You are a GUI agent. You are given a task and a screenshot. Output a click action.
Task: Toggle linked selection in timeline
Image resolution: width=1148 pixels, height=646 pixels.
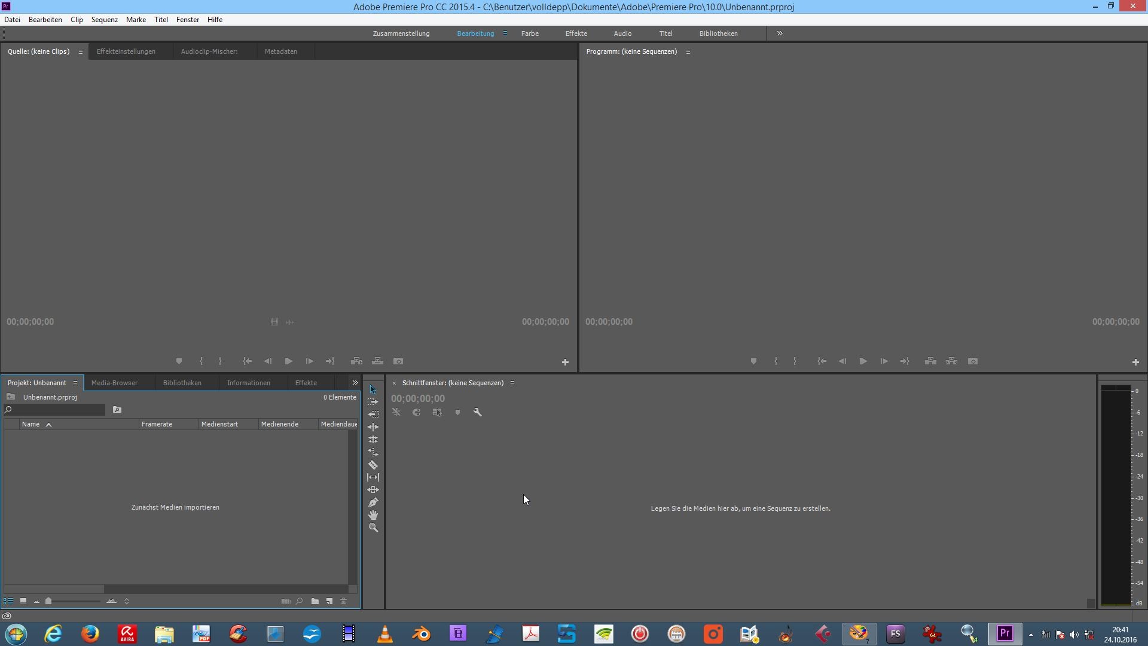(x=437, y=412)
